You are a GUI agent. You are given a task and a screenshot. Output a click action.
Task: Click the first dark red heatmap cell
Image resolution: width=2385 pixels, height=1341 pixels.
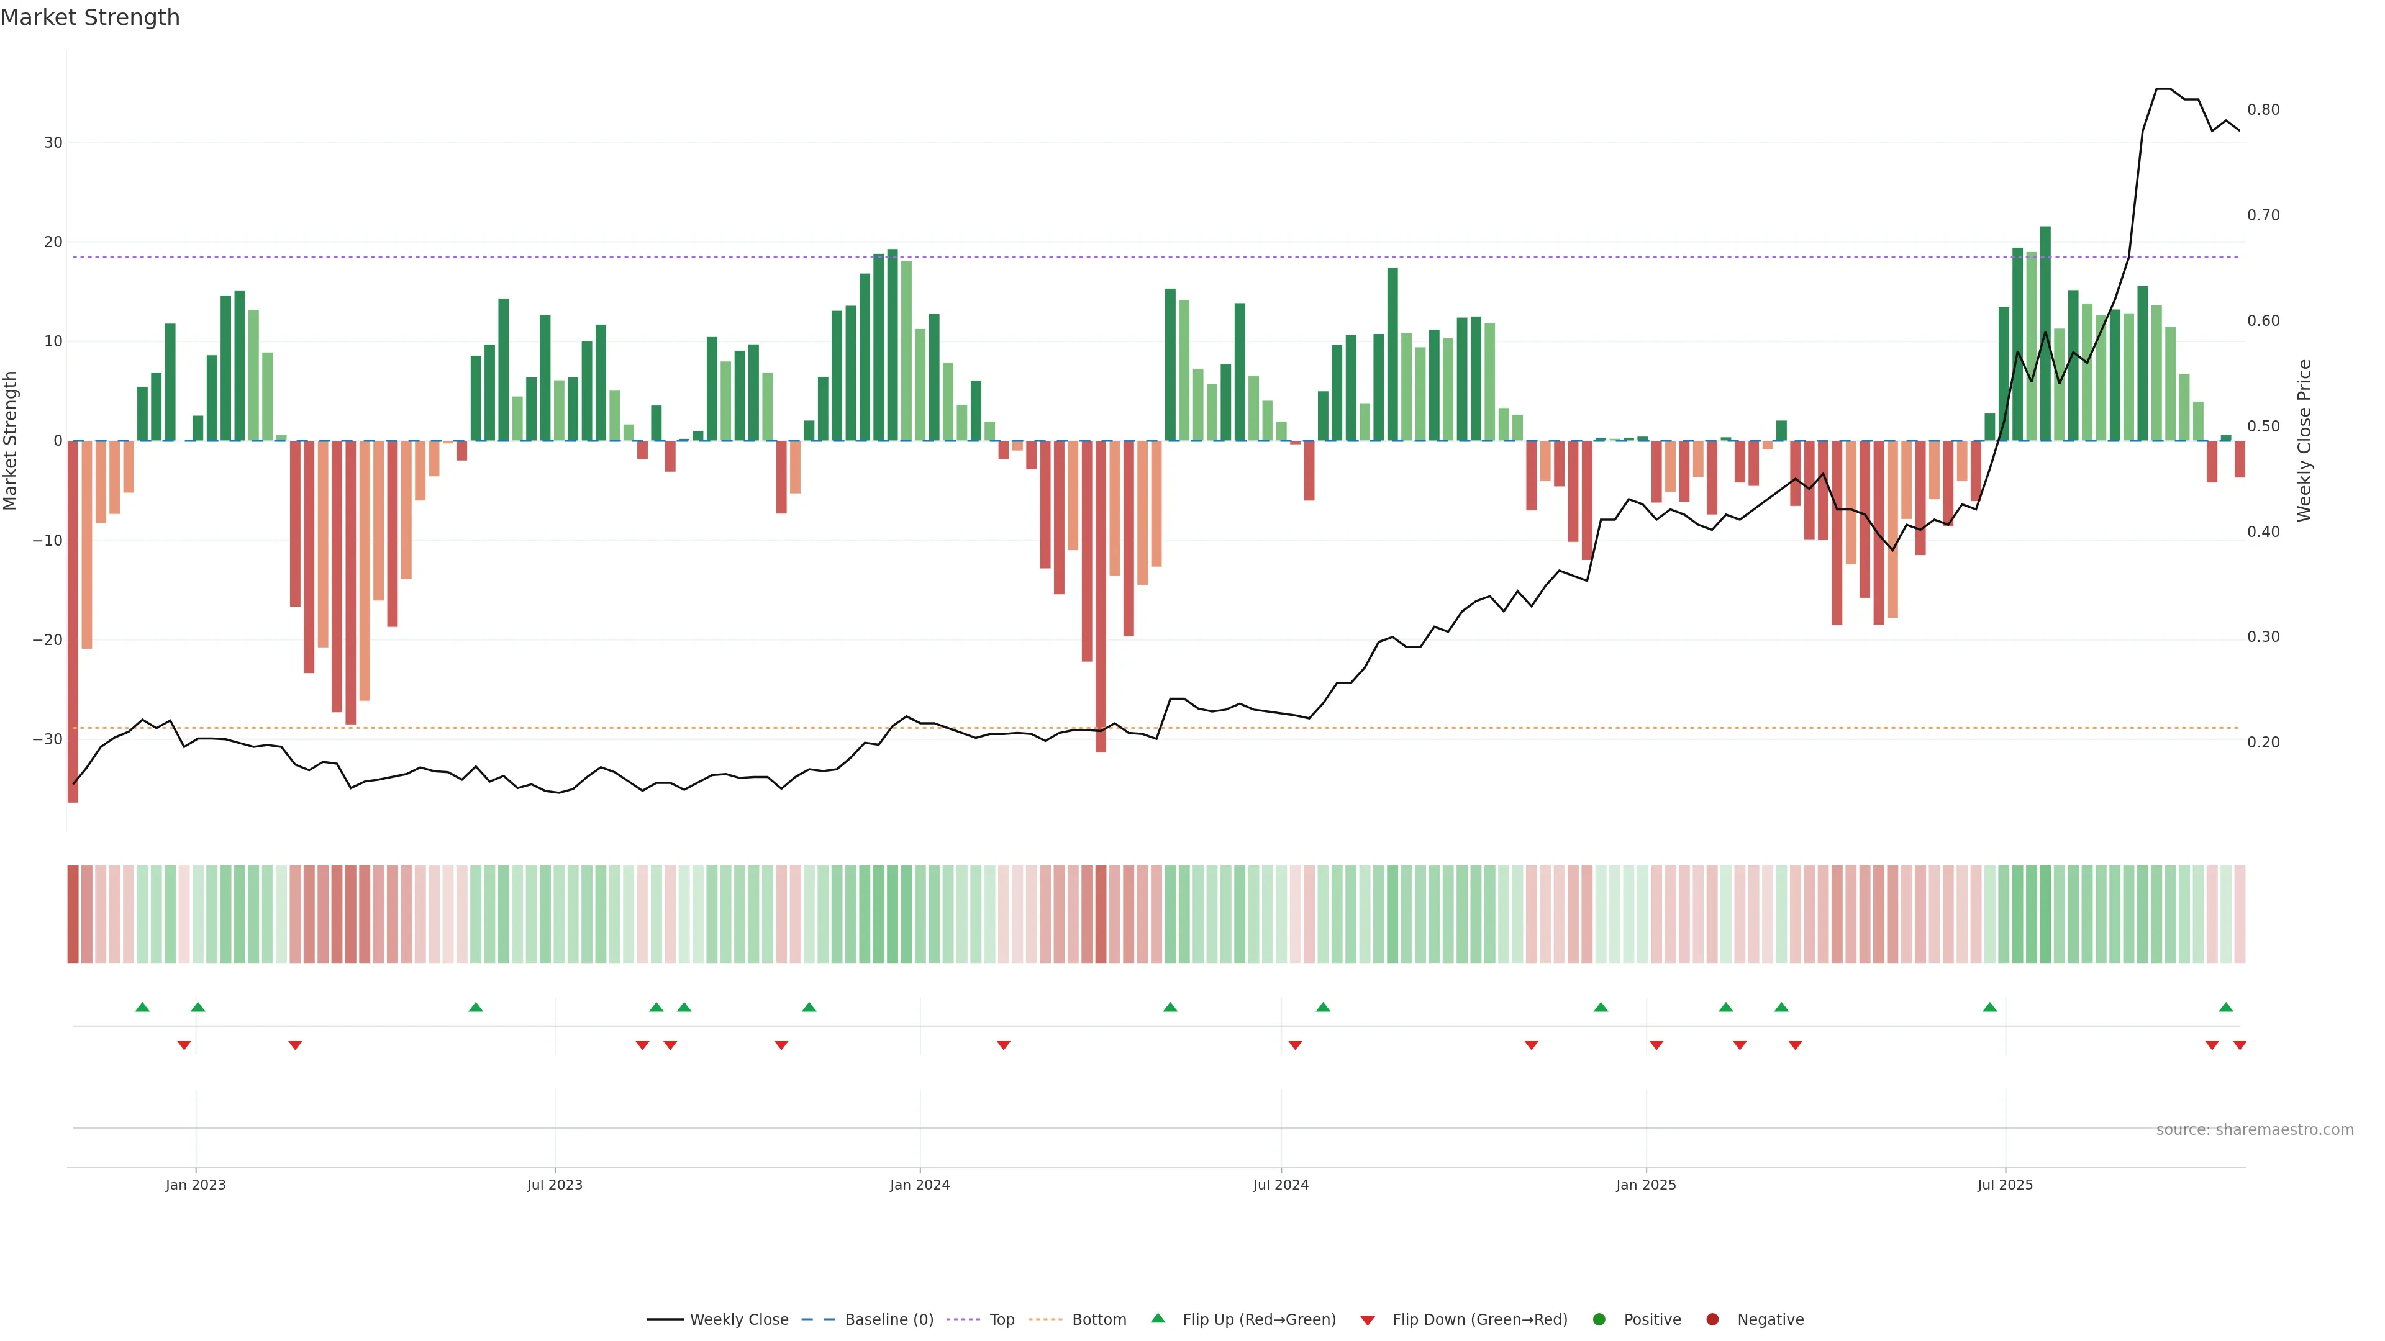[73, 913]
